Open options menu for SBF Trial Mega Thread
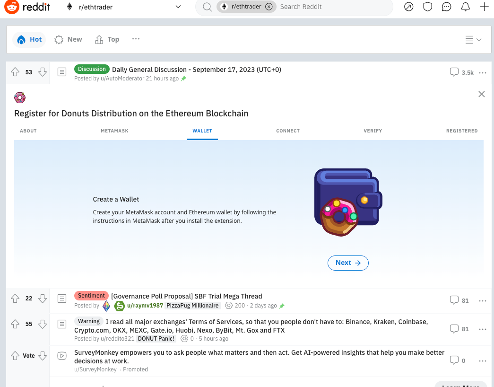494x387 pixels. tap(483, 301)
